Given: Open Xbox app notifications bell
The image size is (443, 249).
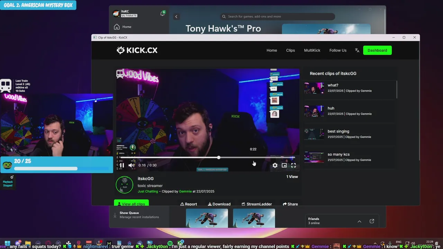Looking at the screenshot, I should [162, 13].
